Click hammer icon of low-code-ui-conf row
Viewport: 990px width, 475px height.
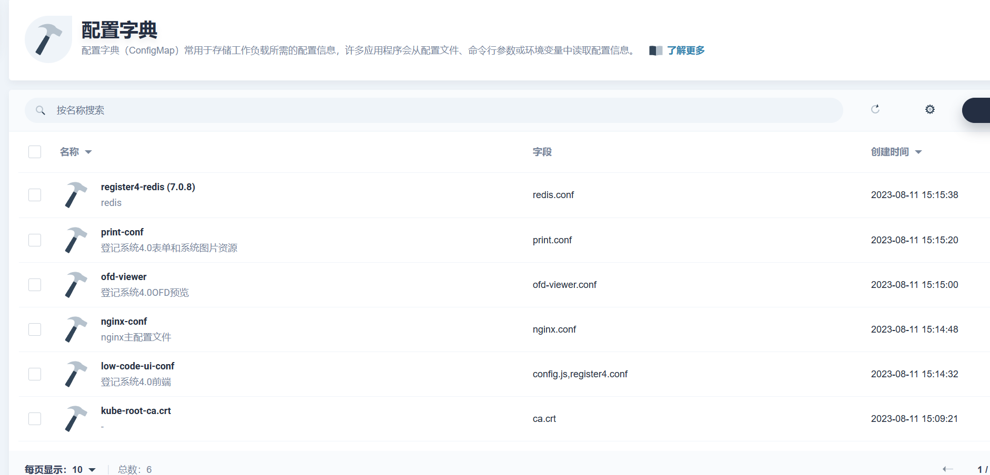coord(76,374)
